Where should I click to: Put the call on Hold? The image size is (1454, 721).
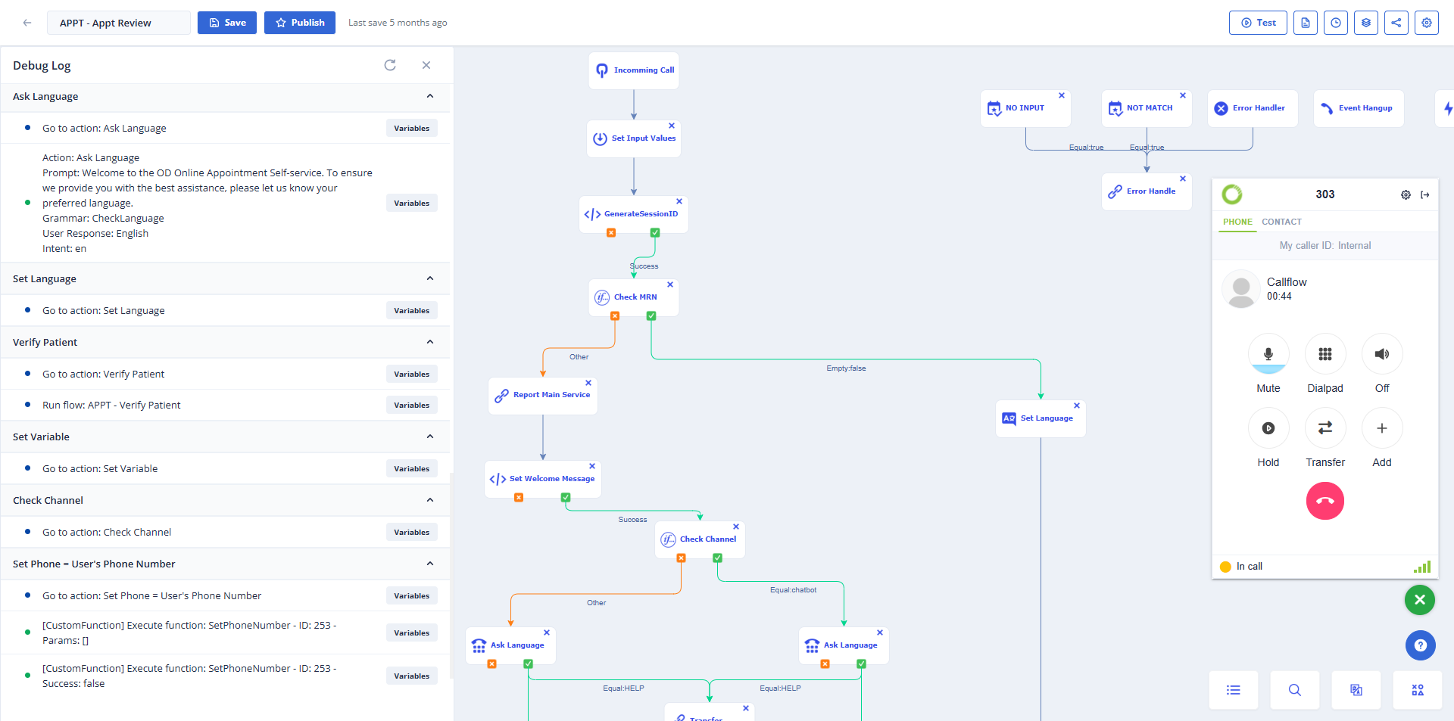pos(1268,428)
